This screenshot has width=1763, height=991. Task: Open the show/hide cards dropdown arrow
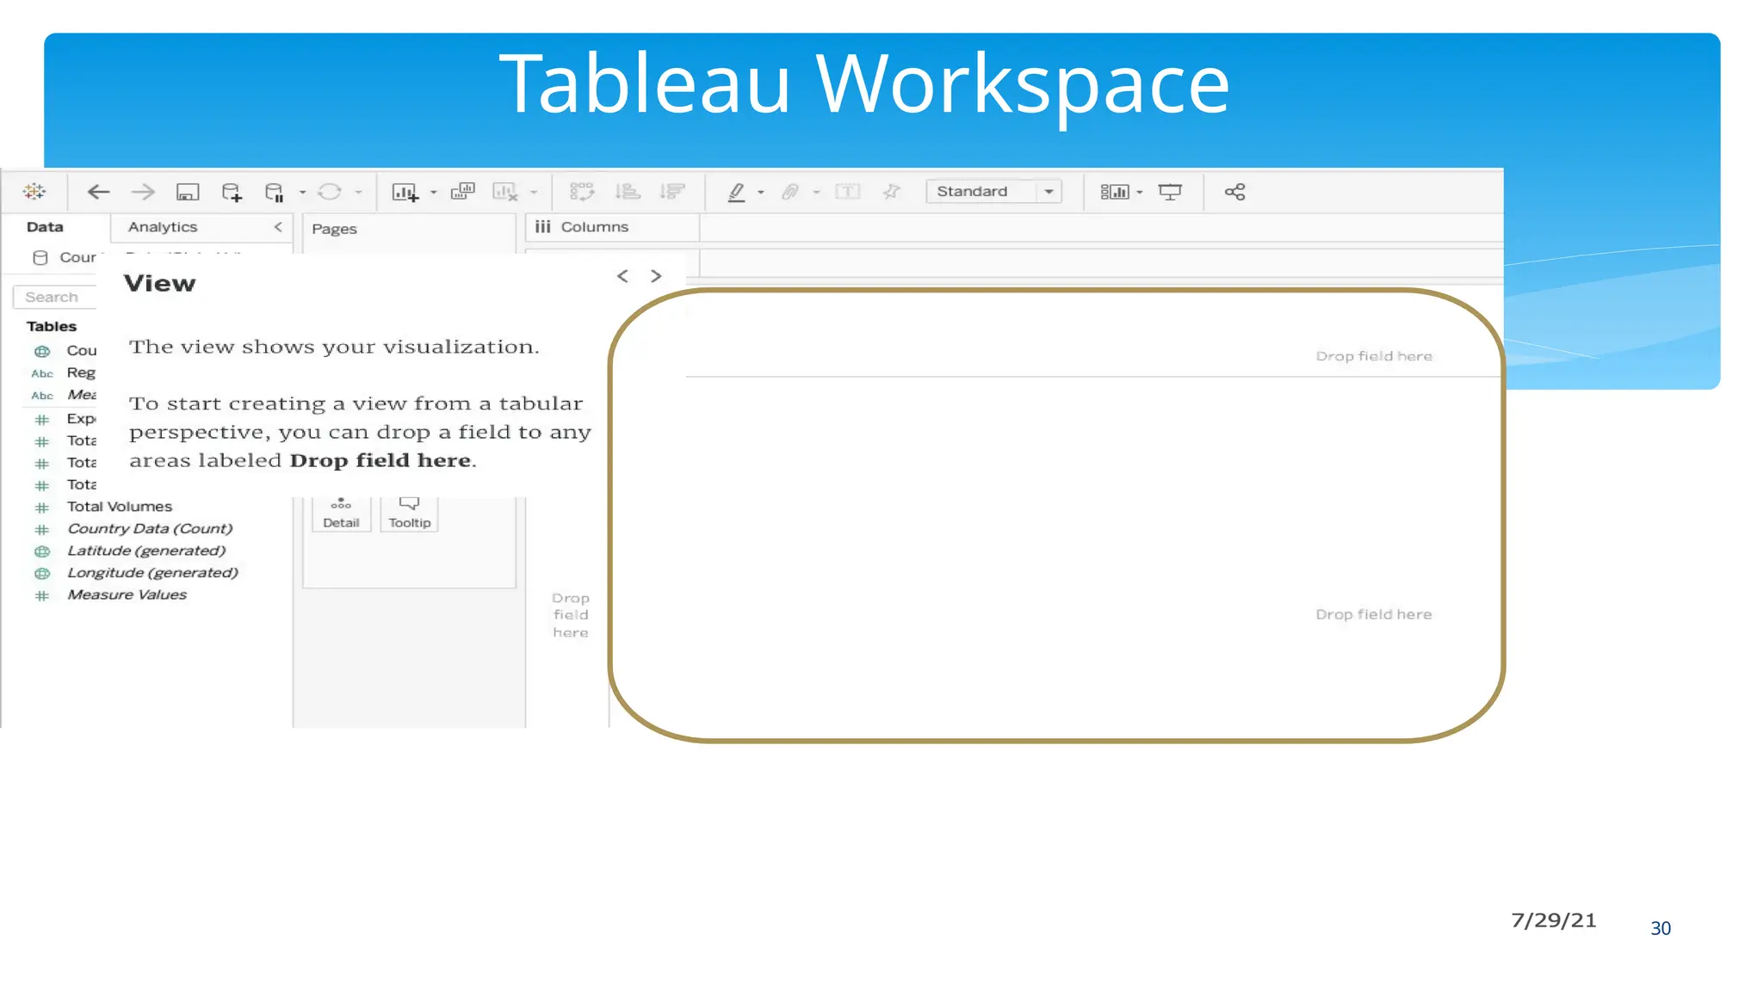(x=1140, y=193)
